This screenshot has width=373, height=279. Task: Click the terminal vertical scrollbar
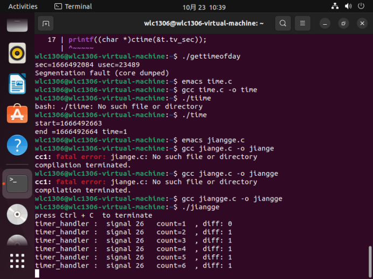(370, 261)
